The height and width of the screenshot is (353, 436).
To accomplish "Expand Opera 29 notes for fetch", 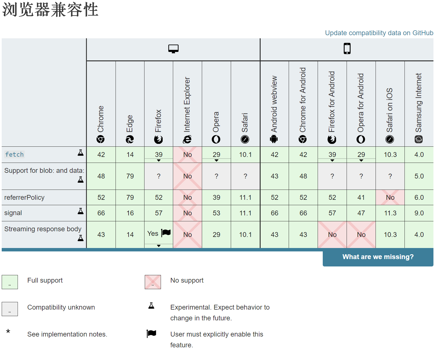I will click(216, 160).
